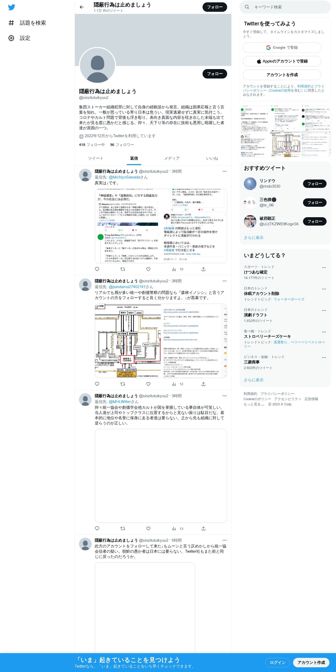View analytics showing 12 views
The width and height of the screenshot is (336, 672).
coord(178,384)
